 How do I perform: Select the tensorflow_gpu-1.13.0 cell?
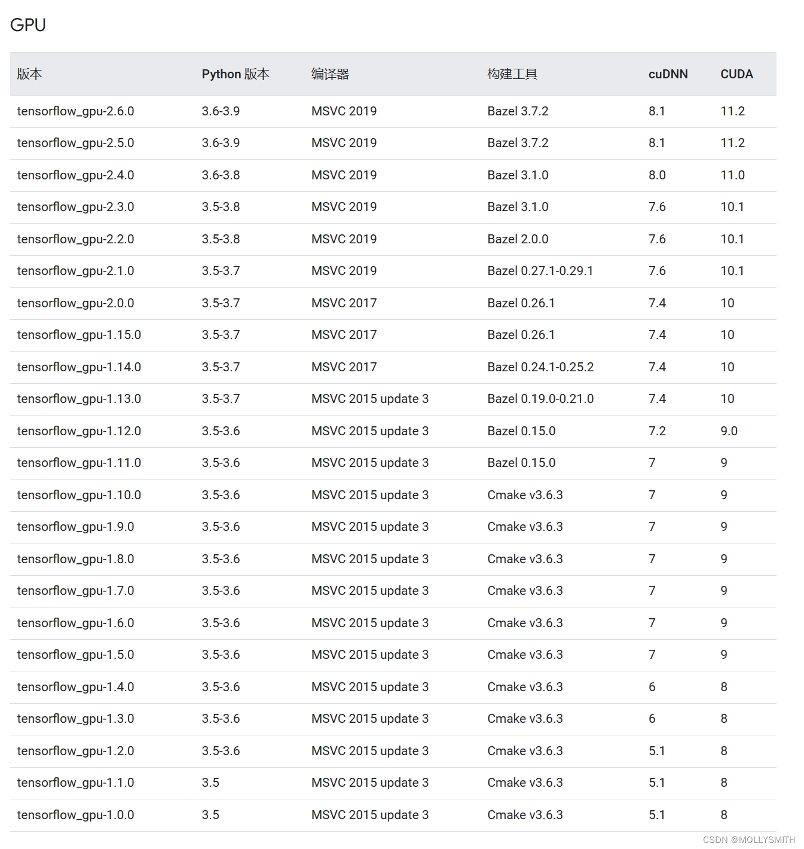[x=79, y=399]
